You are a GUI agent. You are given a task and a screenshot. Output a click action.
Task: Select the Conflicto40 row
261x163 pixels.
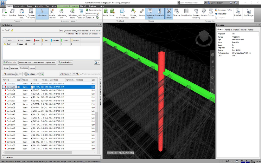(49, 111)
